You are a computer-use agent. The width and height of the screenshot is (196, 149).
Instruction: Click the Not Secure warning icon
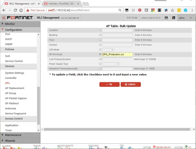click(28, 10)
